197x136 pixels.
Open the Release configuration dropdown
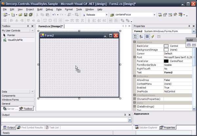pyautogui.click(x=106, y=15)
